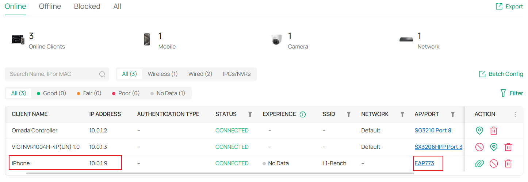Image resolution: width=528 pixels, height=182 pixels.
Task: Open the table column options menu
Action: coord(515,115)
